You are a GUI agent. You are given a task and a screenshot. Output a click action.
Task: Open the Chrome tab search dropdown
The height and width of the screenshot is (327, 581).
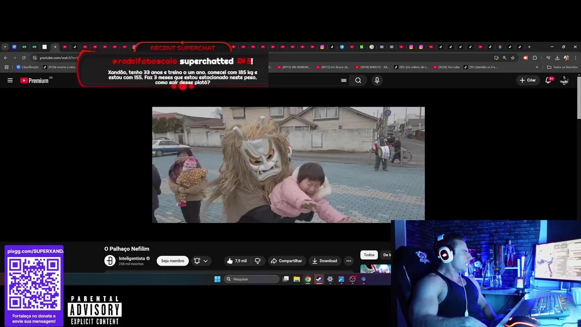pos(5,47)
